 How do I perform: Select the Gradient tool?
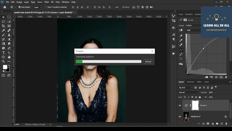tap(3, 44)
